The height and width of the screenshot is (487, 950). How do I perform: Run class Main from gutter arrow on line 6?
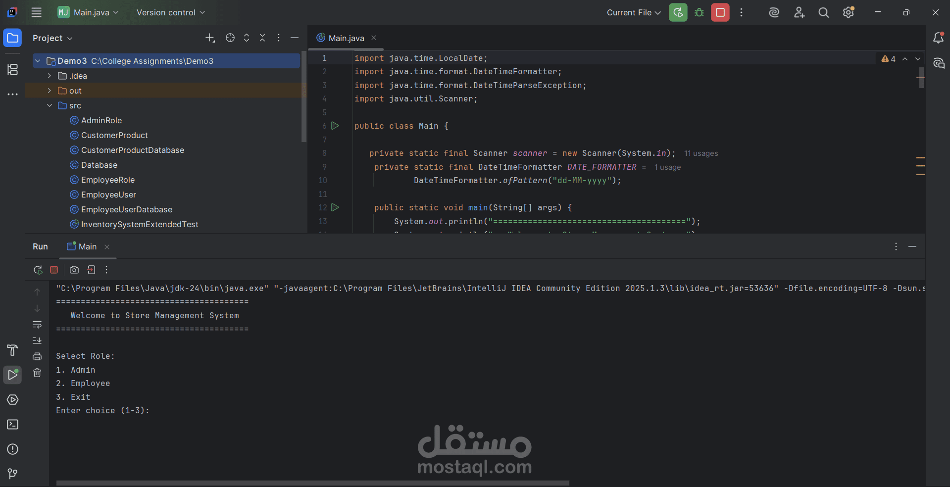(335, 126)
